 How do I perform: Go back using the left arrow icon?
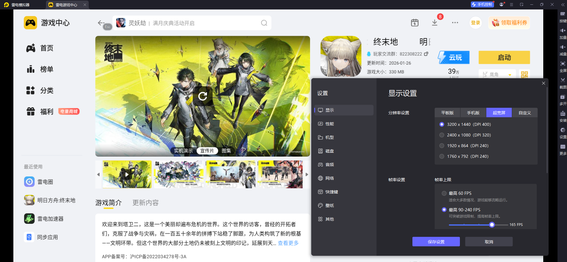coord(101,23)
